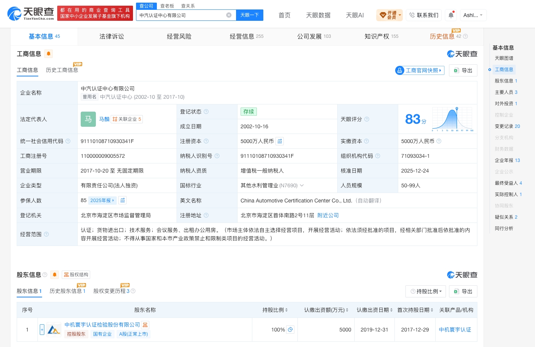This screenshot has width=535, height=347.
Task: Export 工商信息 with the 导出 button
Action: pyautogui.click(x=463, y=70)
